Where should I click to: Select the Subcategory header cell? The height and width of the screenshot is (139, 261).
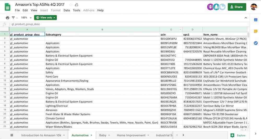pos(102,34)
